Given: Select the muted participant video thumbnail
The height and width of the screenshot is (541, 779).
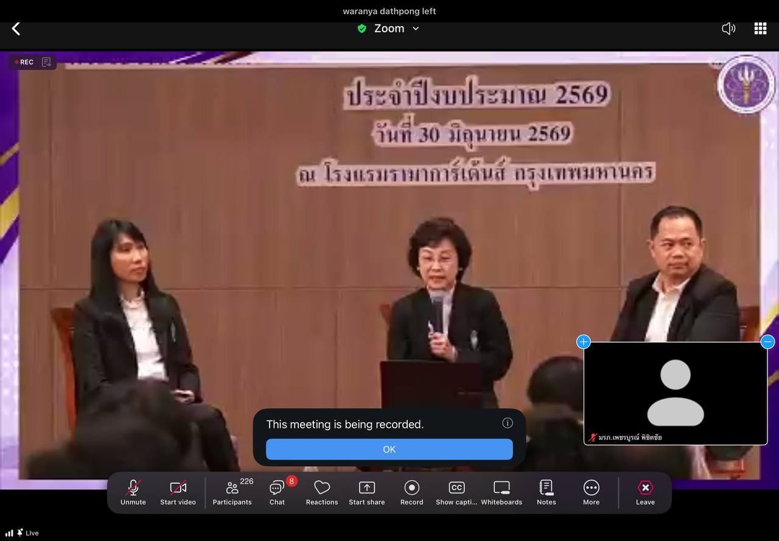Looking at the screenshot, I should (676, 393).
